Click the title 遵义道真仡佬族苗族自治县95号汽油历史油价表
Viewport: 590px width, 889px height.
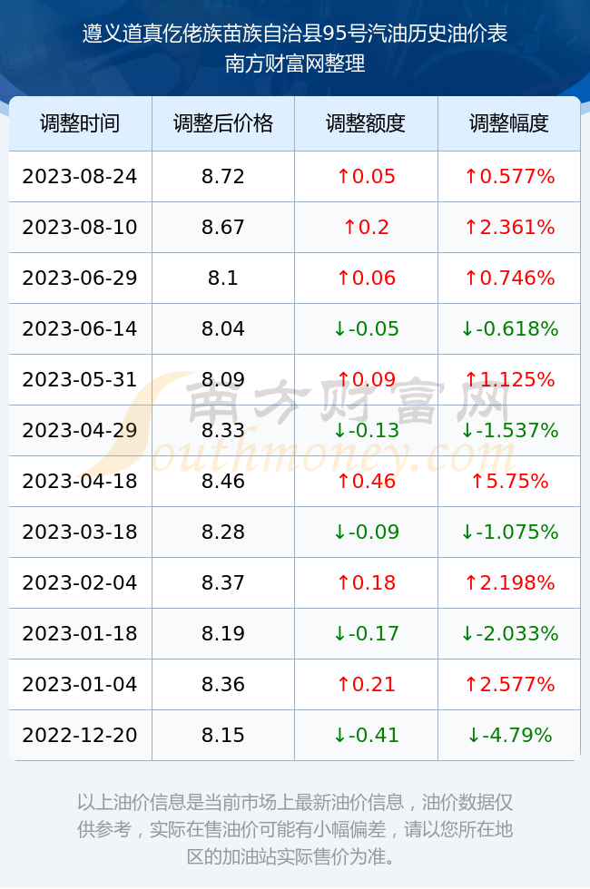pos(294,34)
